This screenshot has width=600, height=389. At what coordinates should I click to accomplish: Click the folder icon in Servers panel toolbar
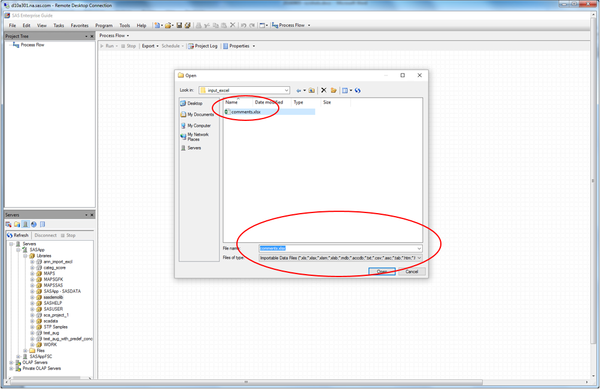17,224
